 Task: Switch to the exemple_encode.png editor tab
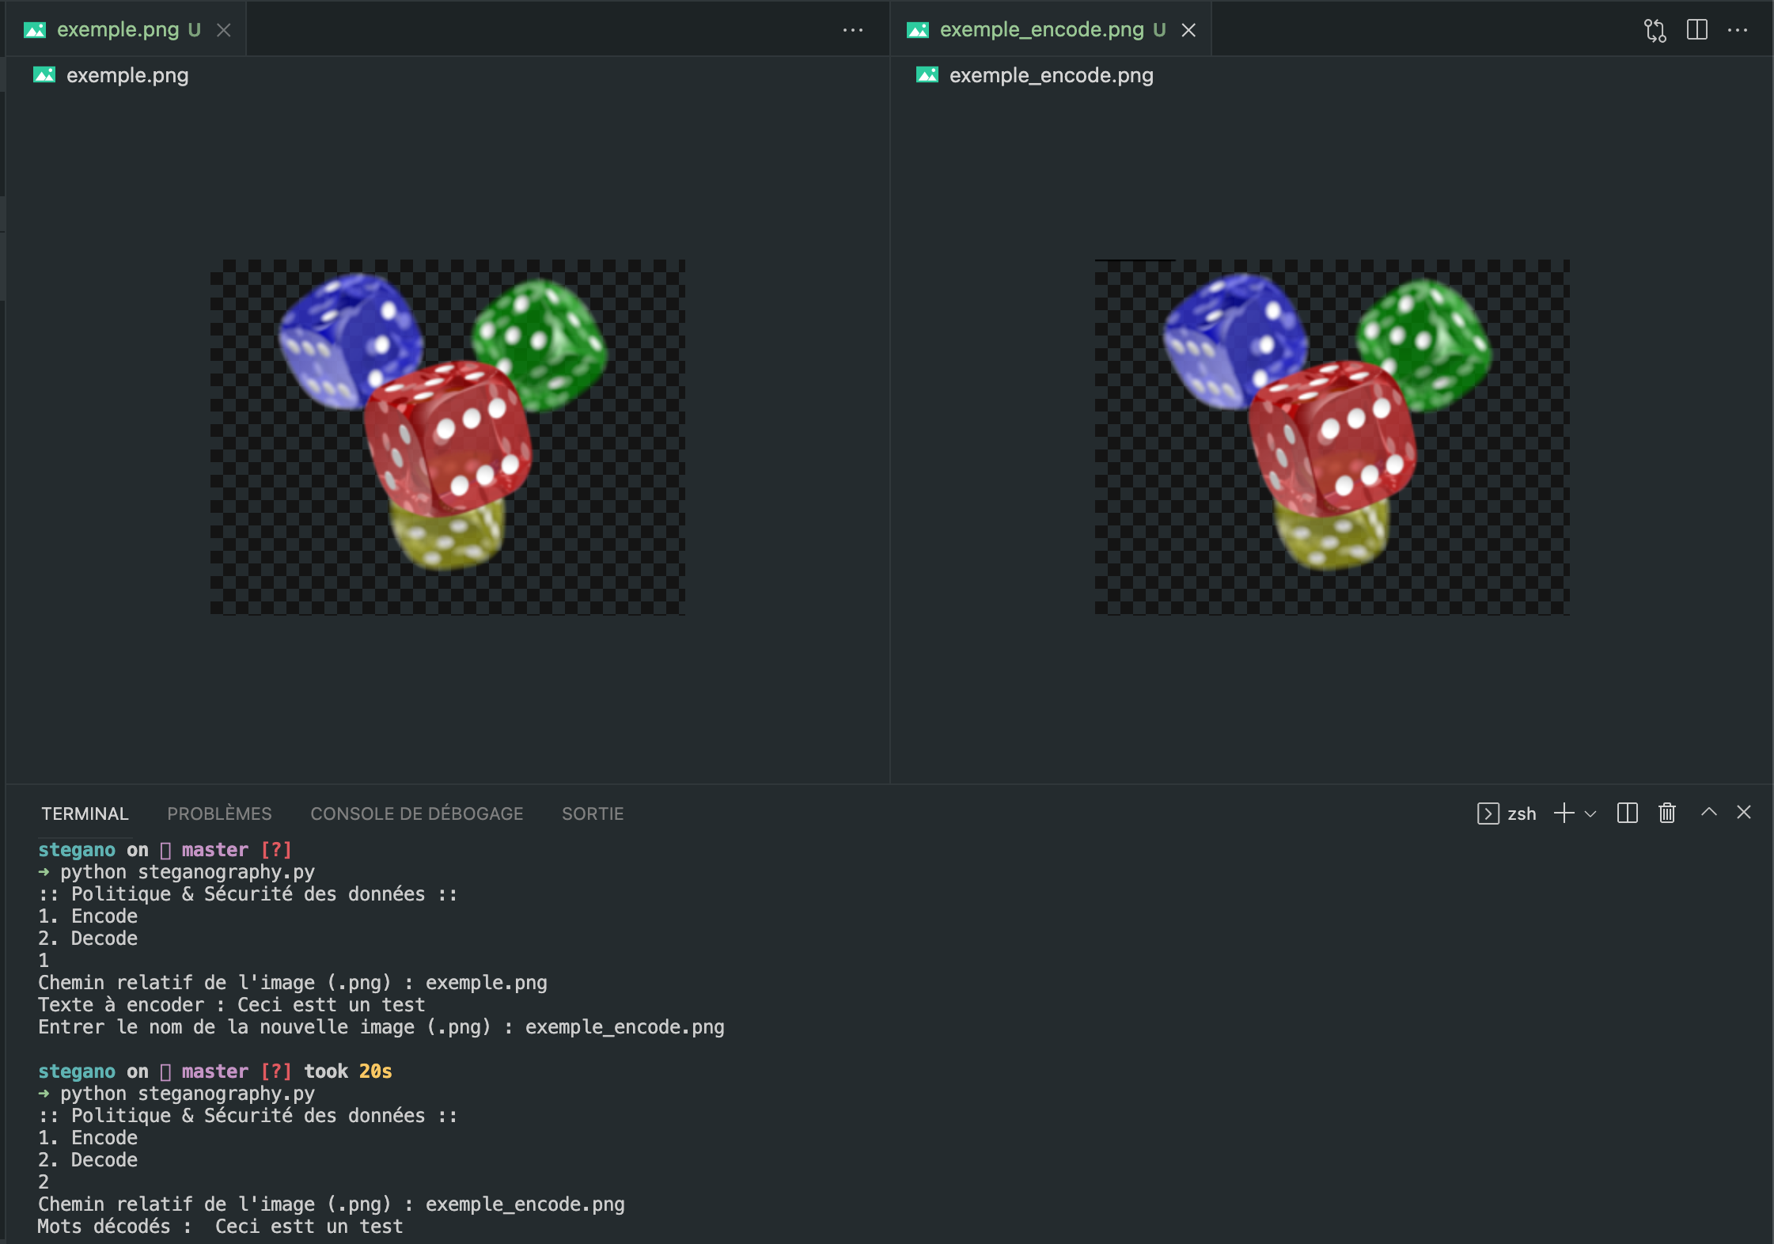[x=1051, y=30]
